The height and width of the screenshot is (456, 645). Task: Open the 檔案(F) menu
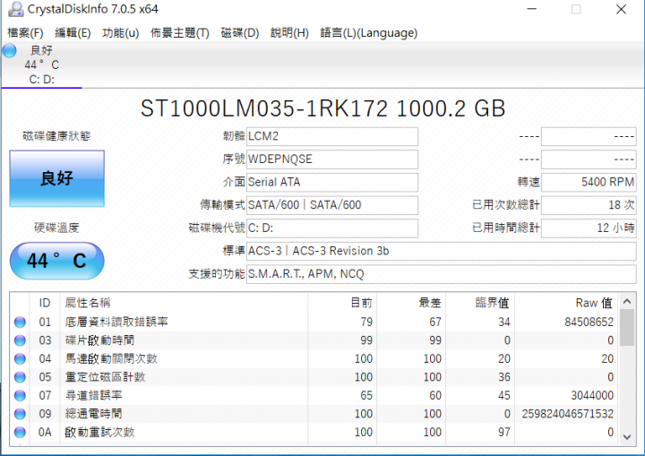[25, 33]
